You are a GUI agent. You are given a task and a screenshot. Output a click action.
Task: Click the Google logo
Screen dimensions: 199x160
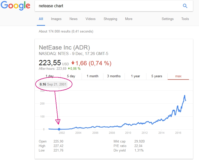click(x=16, y=6)
